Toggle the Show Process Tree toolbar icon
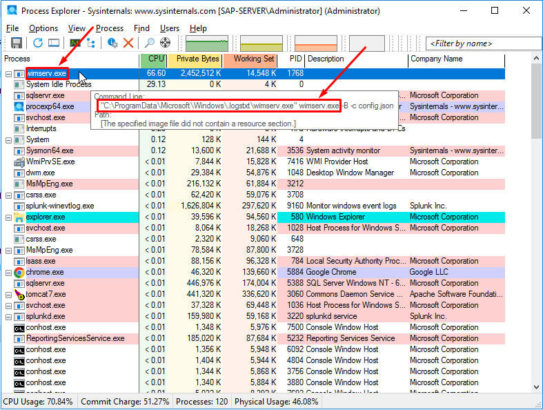Viewport: 543px width, 410px height. (x=91, y=43)
